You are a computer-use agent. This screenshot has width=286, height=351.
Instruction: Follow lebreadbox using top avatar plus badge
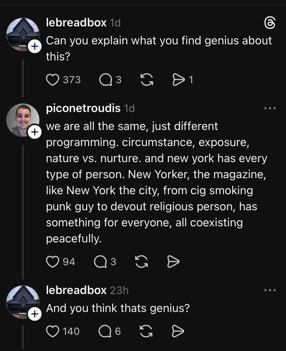(35, 47)
